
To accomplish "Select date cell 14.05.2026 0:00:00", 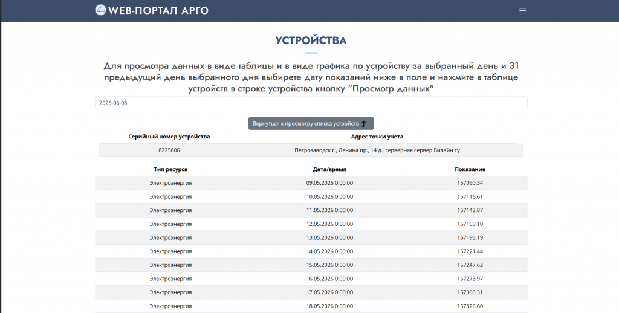I will 329,251.
